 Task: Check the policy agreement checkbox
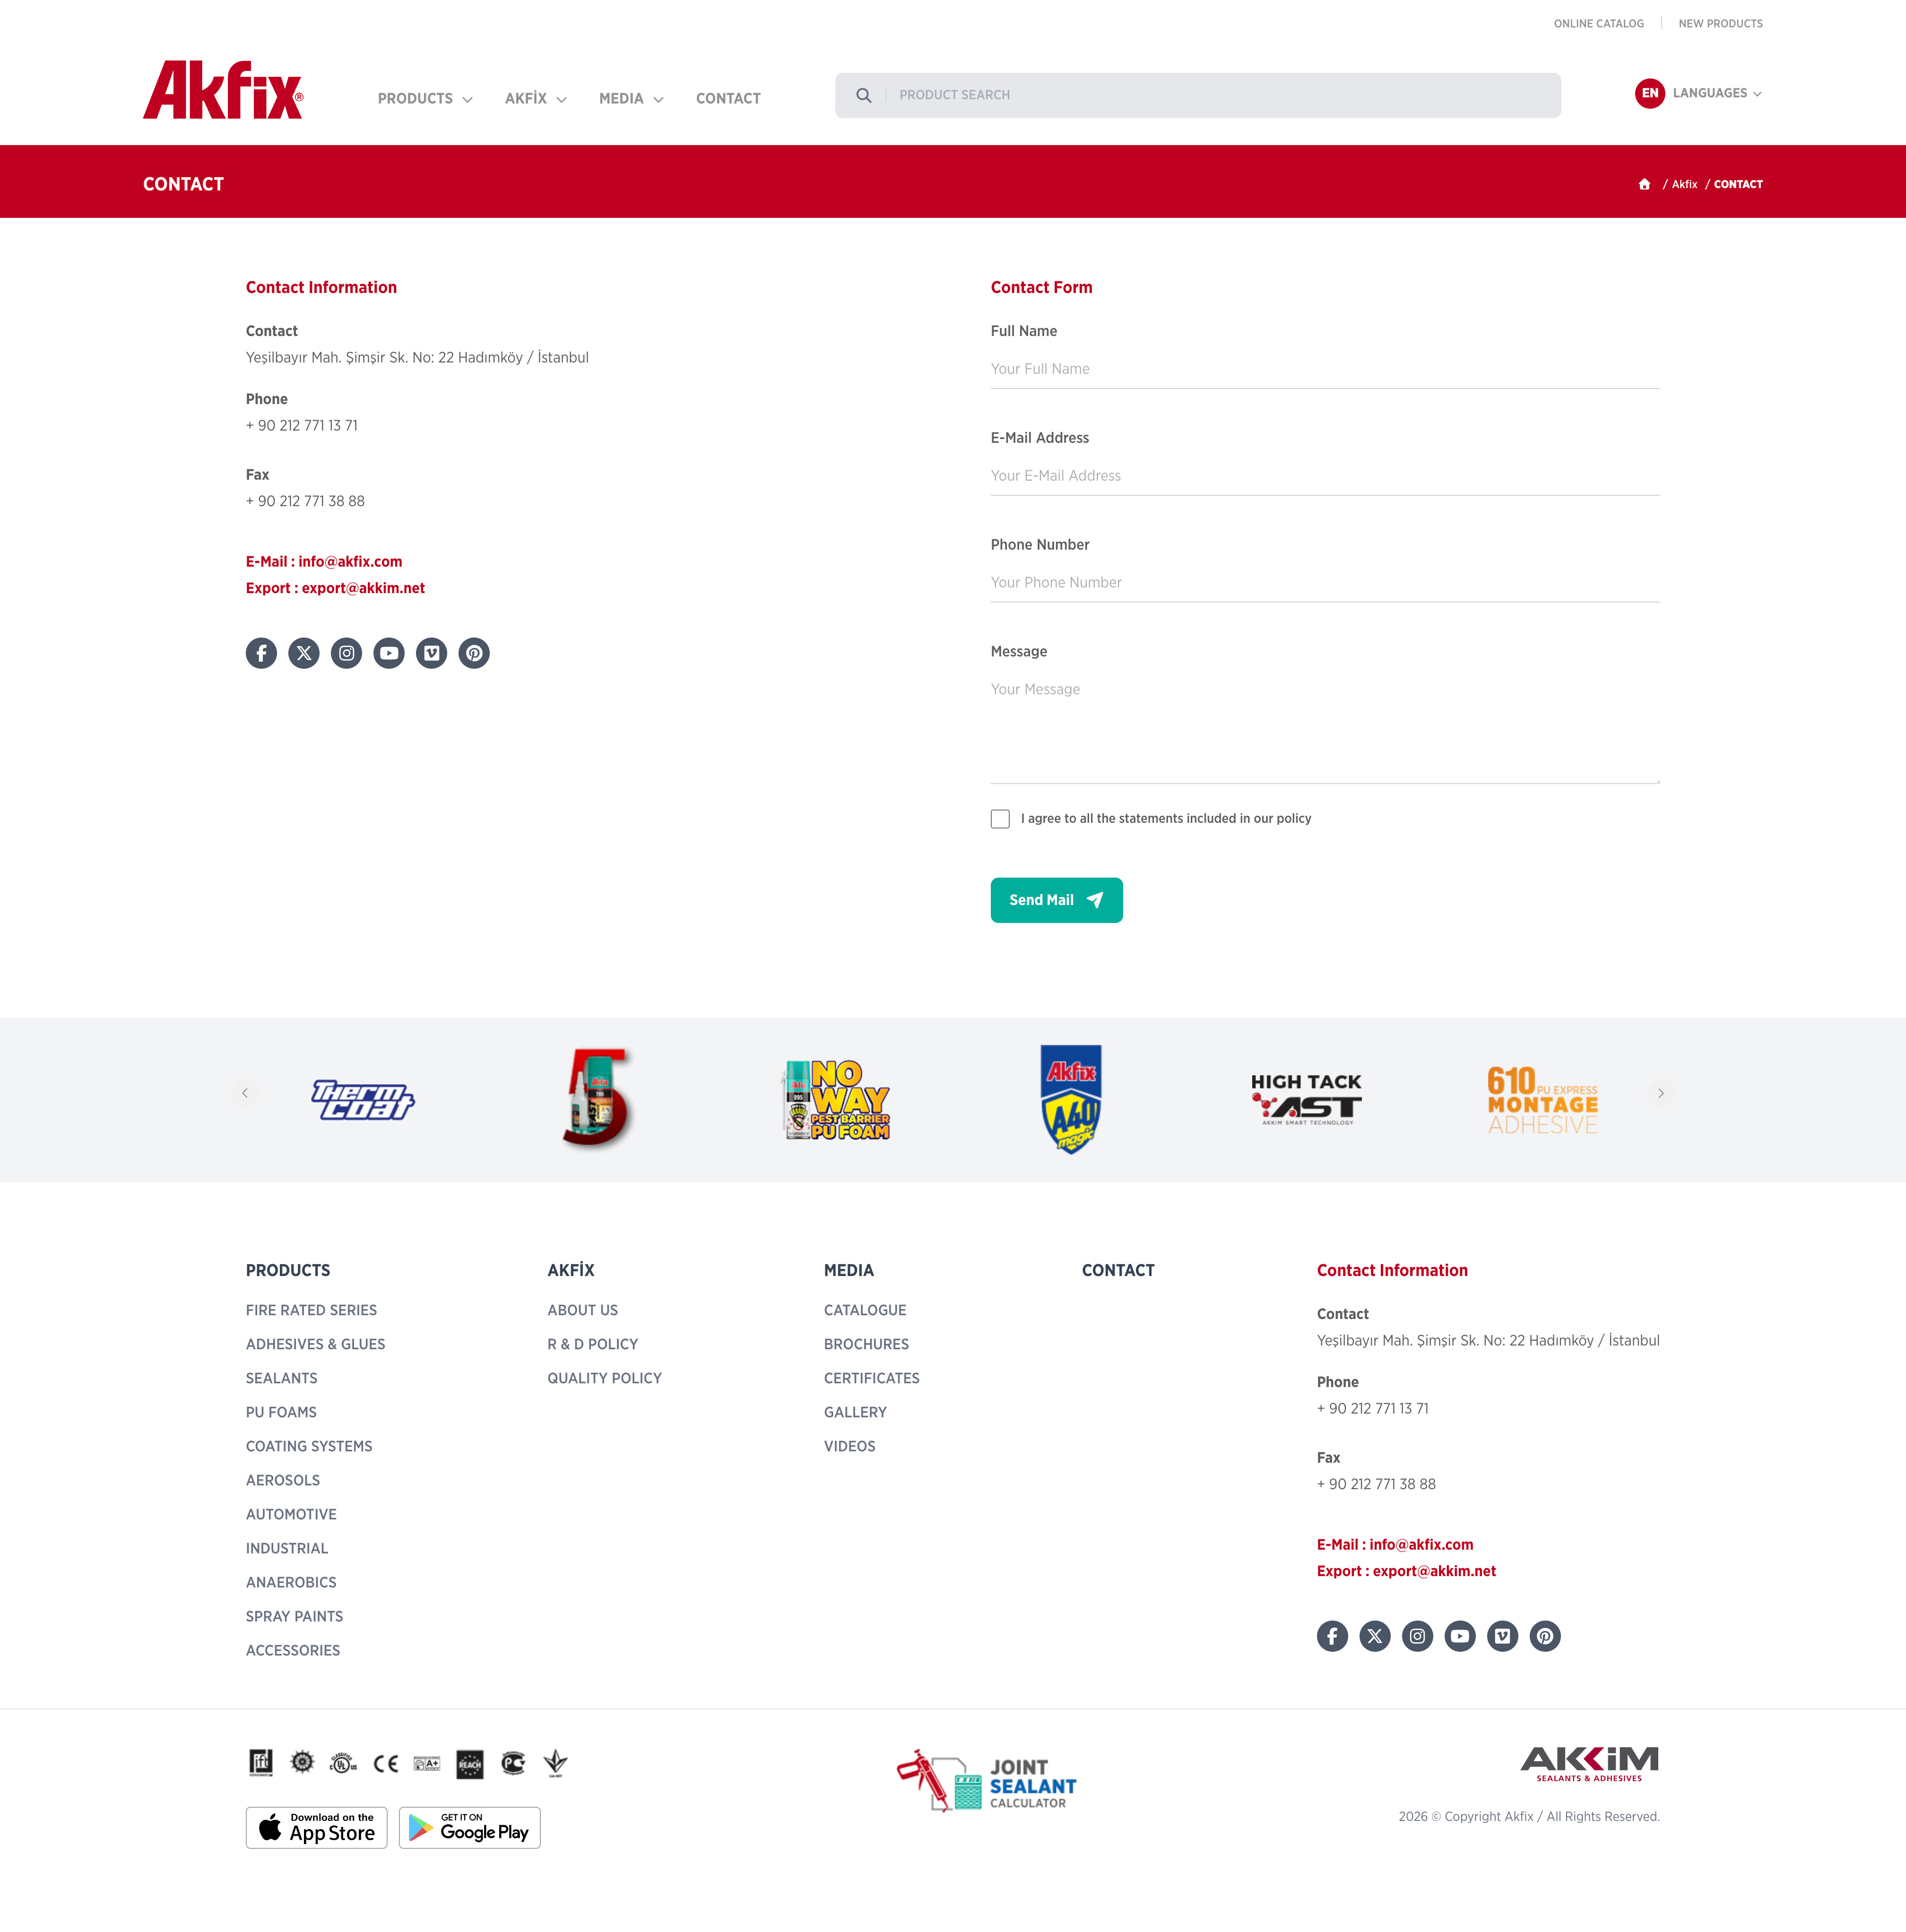click(x=1000, y=819)
